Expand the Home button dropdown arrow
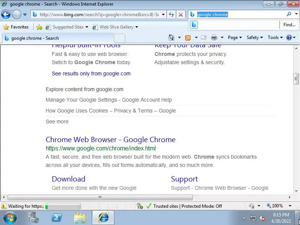Screen dimensions: 300x225 point(179,37)
